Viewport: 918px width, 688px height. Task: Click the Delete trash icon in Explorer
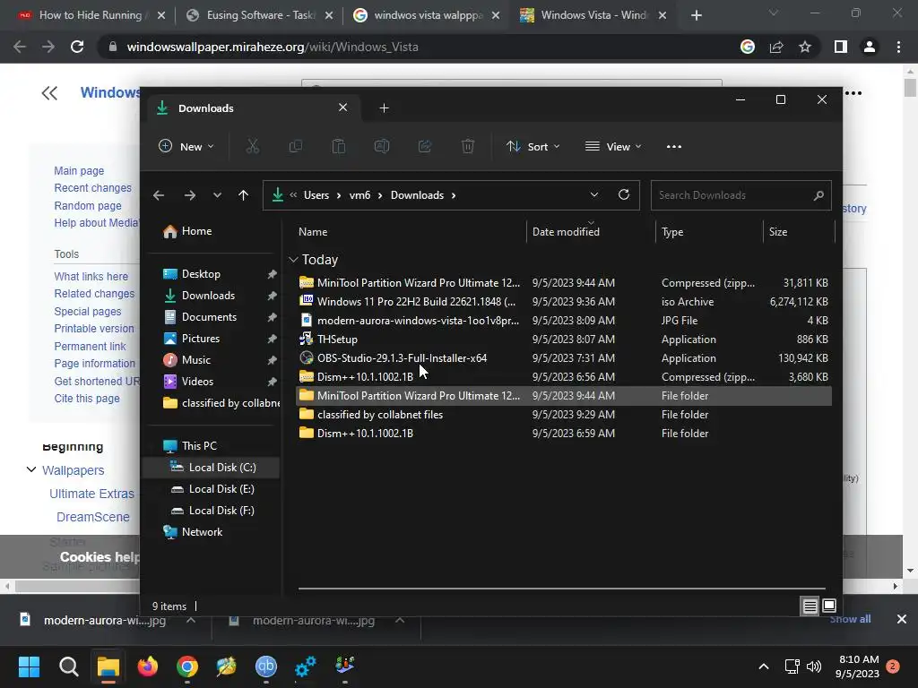coord(468,146)
